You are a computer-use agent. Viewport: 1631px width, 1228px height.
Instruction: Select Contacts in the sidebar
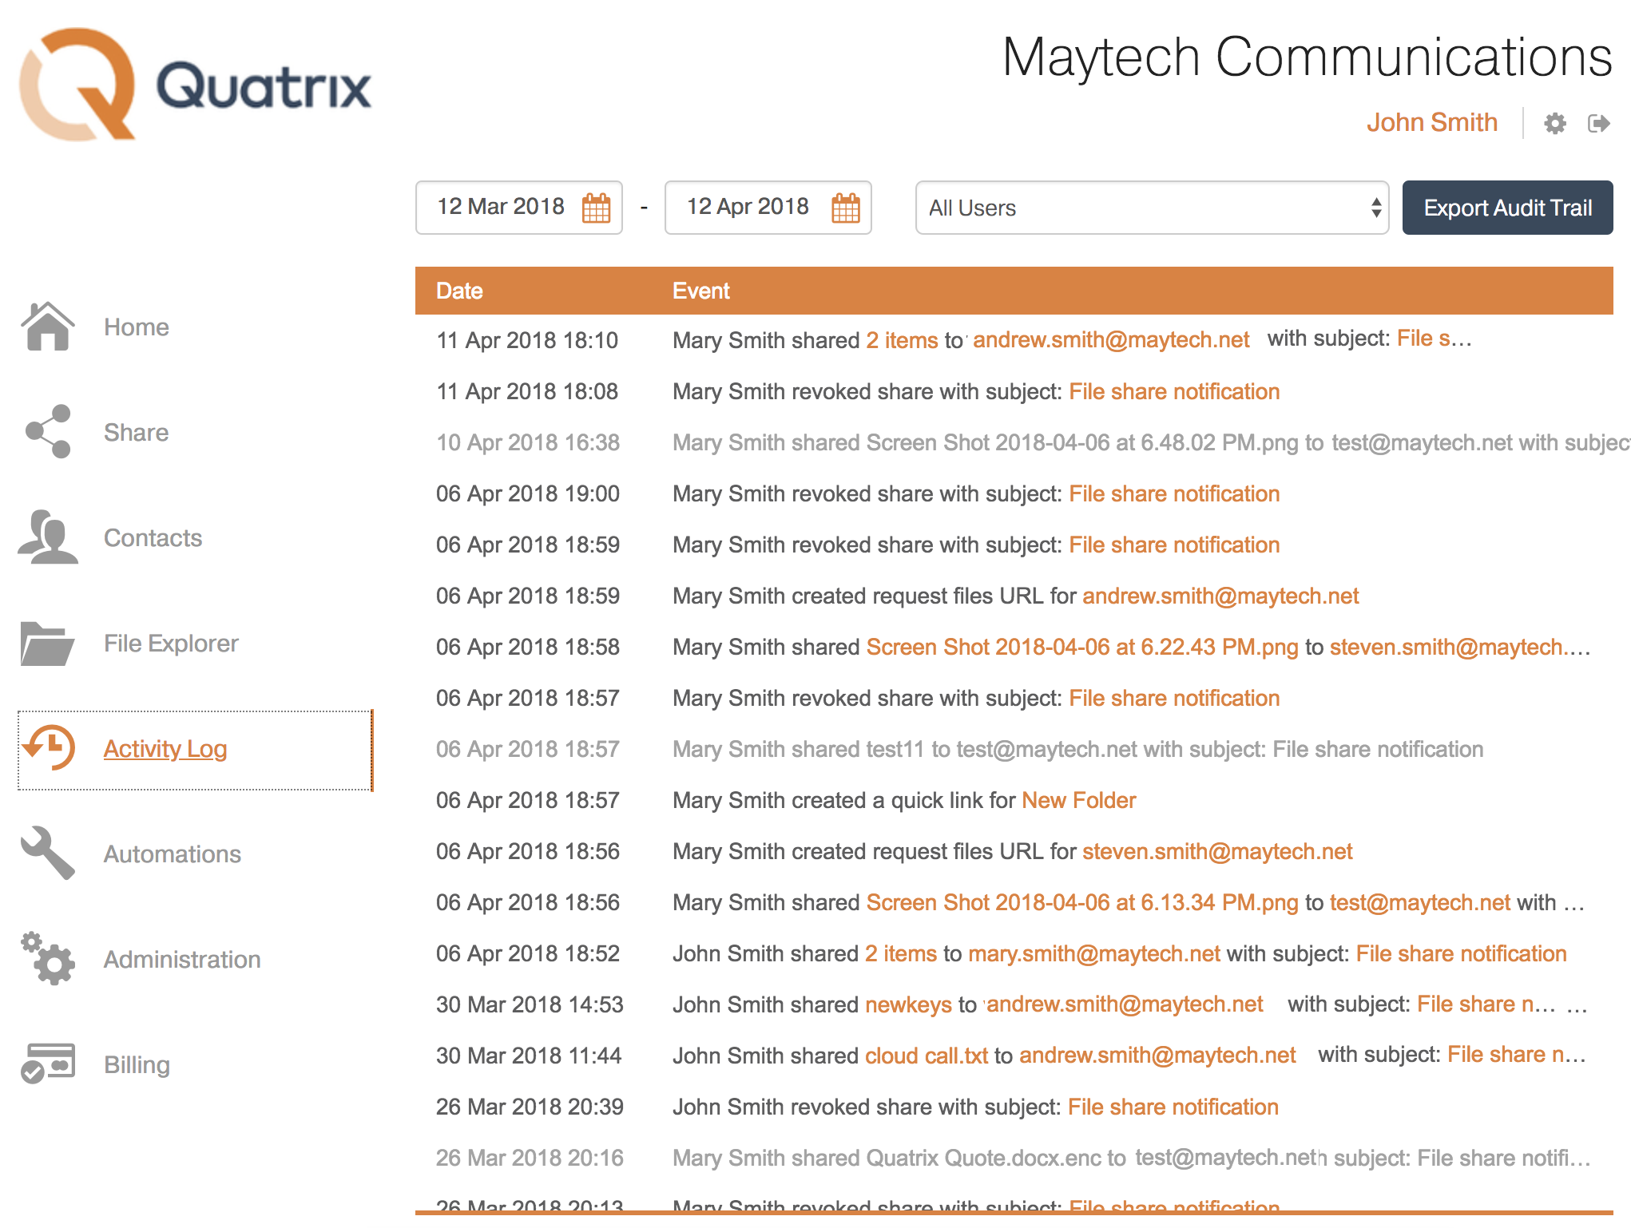pos(153,538)
